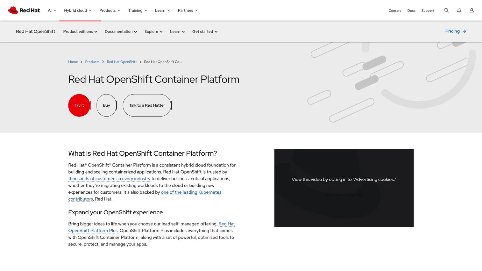Open the Support link
482x271 pixels.
tap(428, 11)
